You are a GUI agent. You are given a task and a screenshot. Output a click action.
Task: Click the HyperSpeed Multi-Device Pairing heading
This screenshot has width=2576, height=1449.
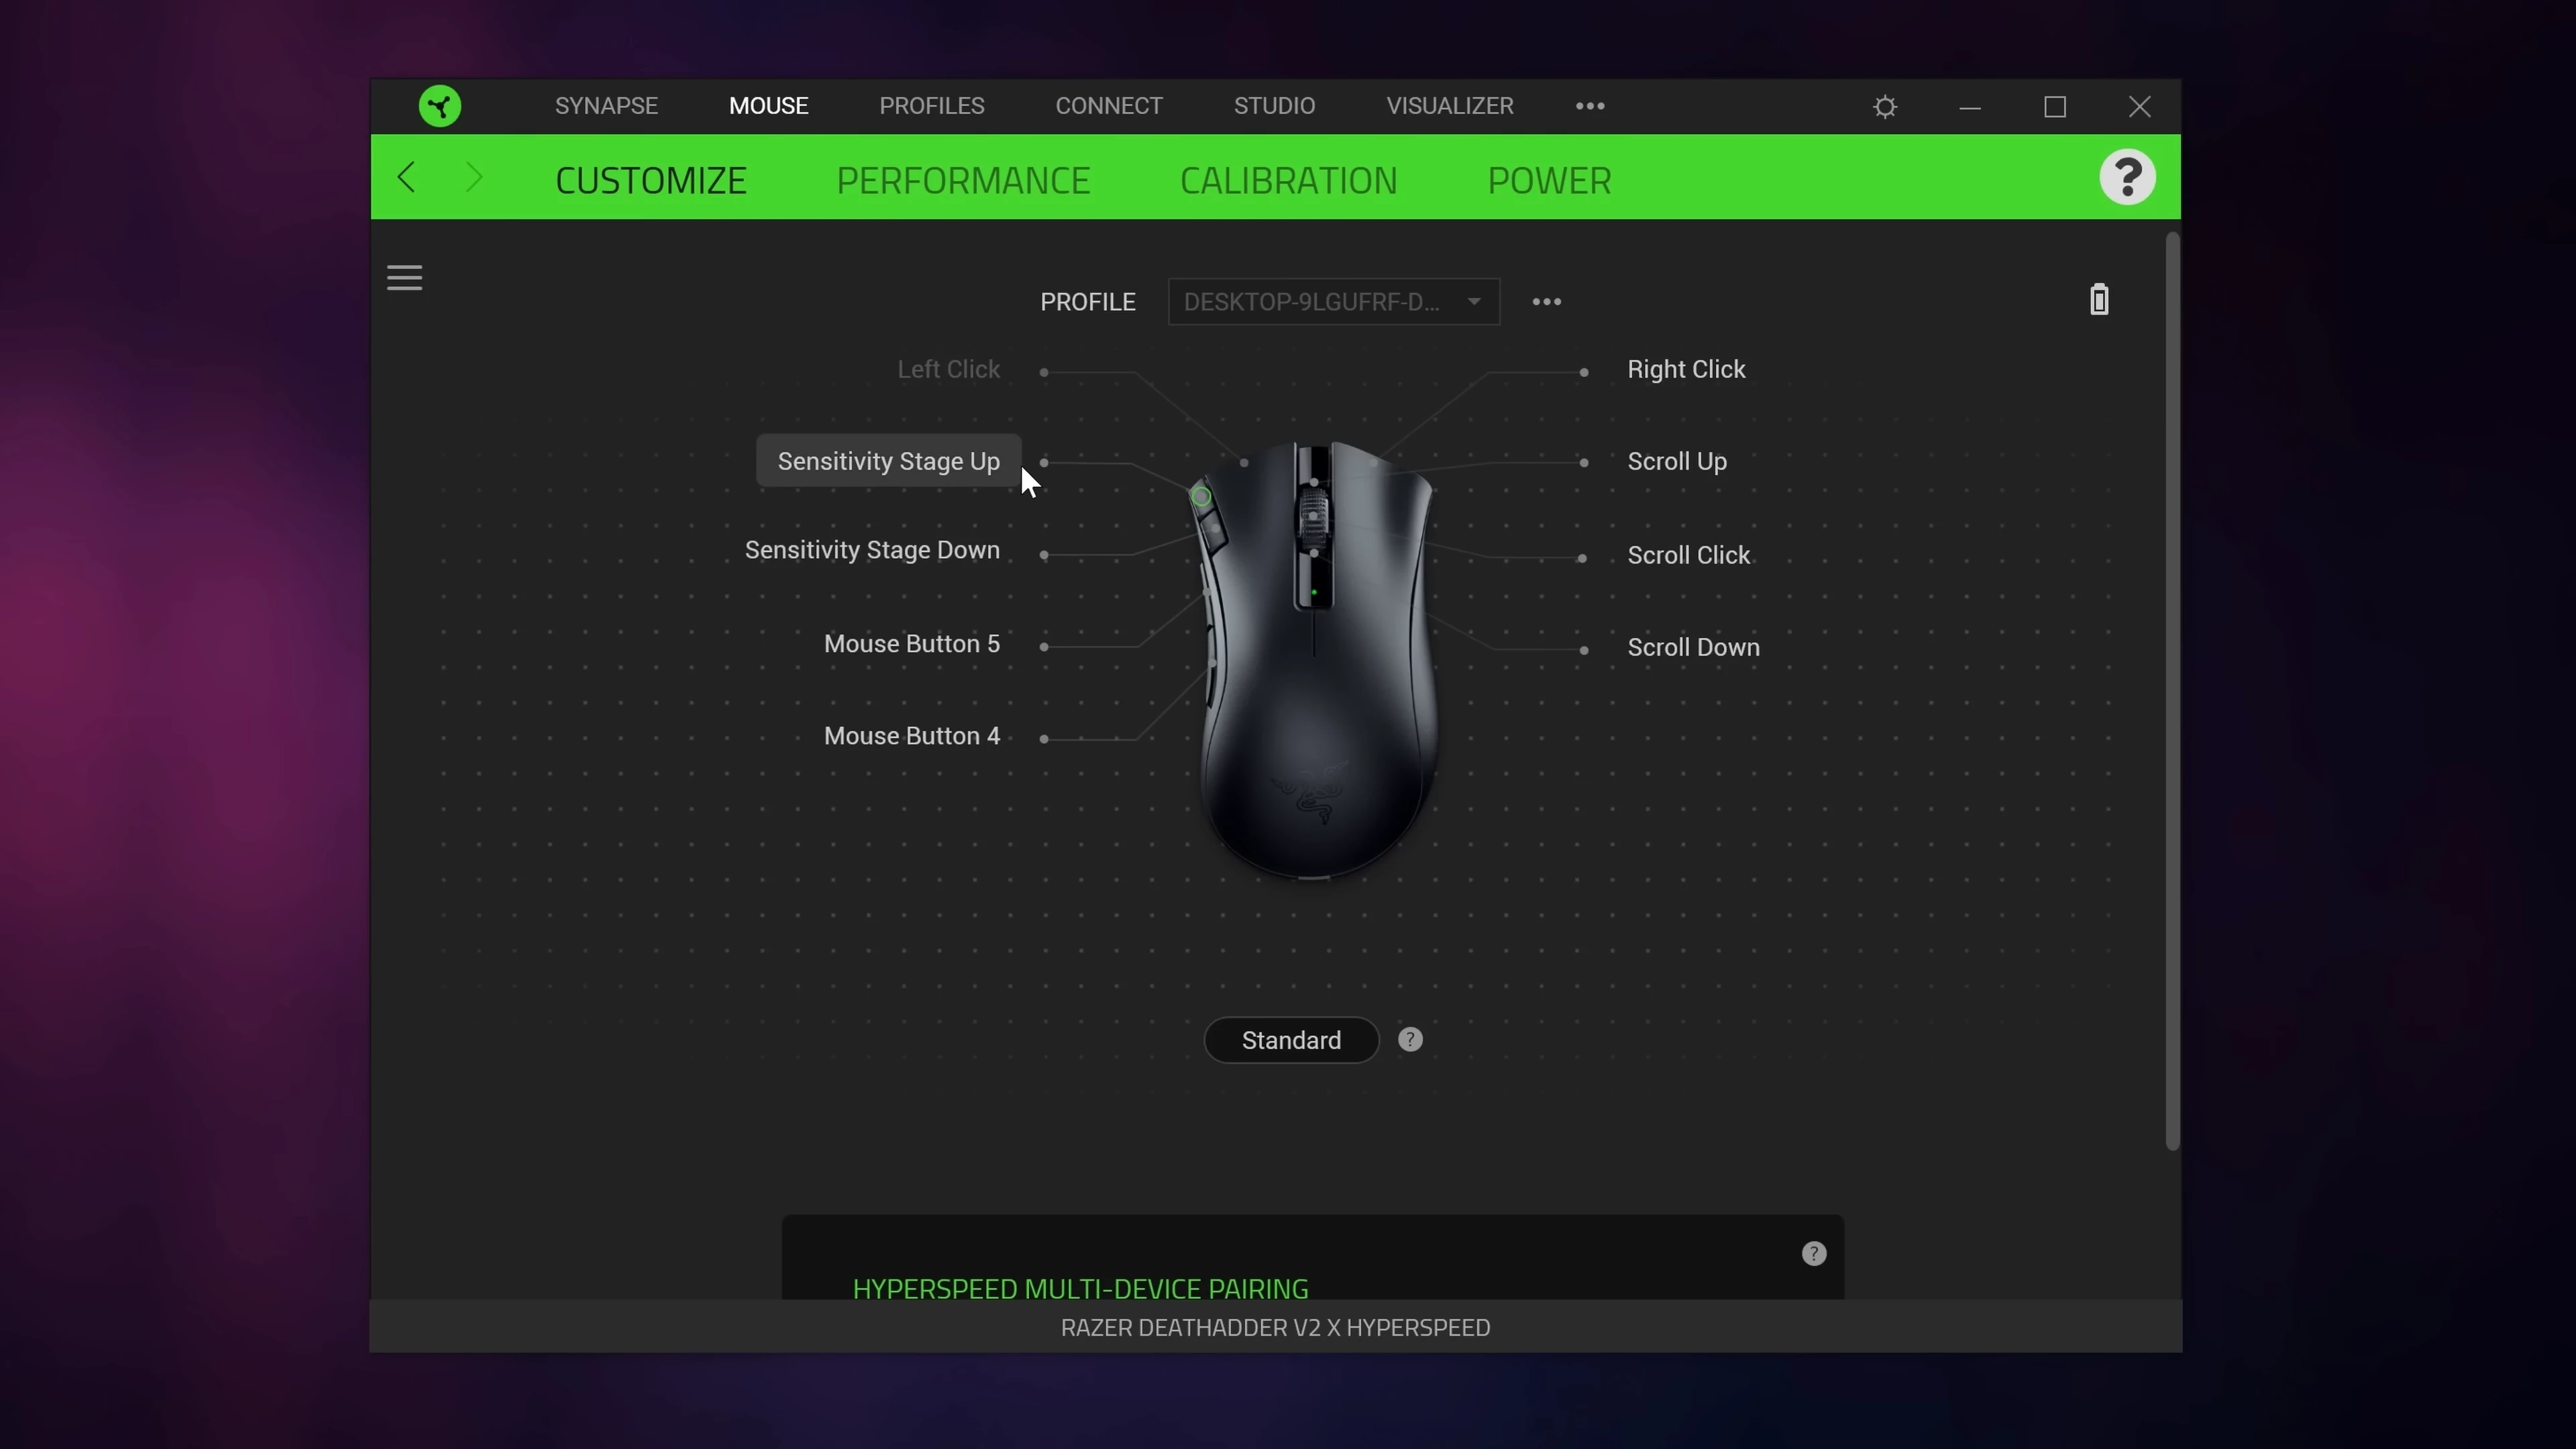tap(1080, 1289)
